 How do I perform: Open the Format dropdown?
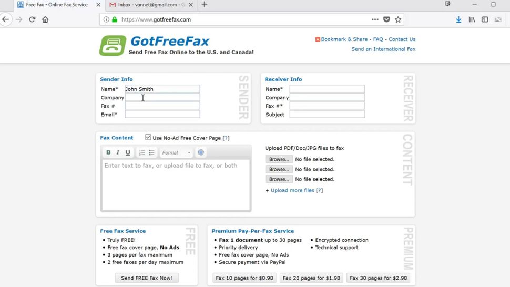click(176, 152)
